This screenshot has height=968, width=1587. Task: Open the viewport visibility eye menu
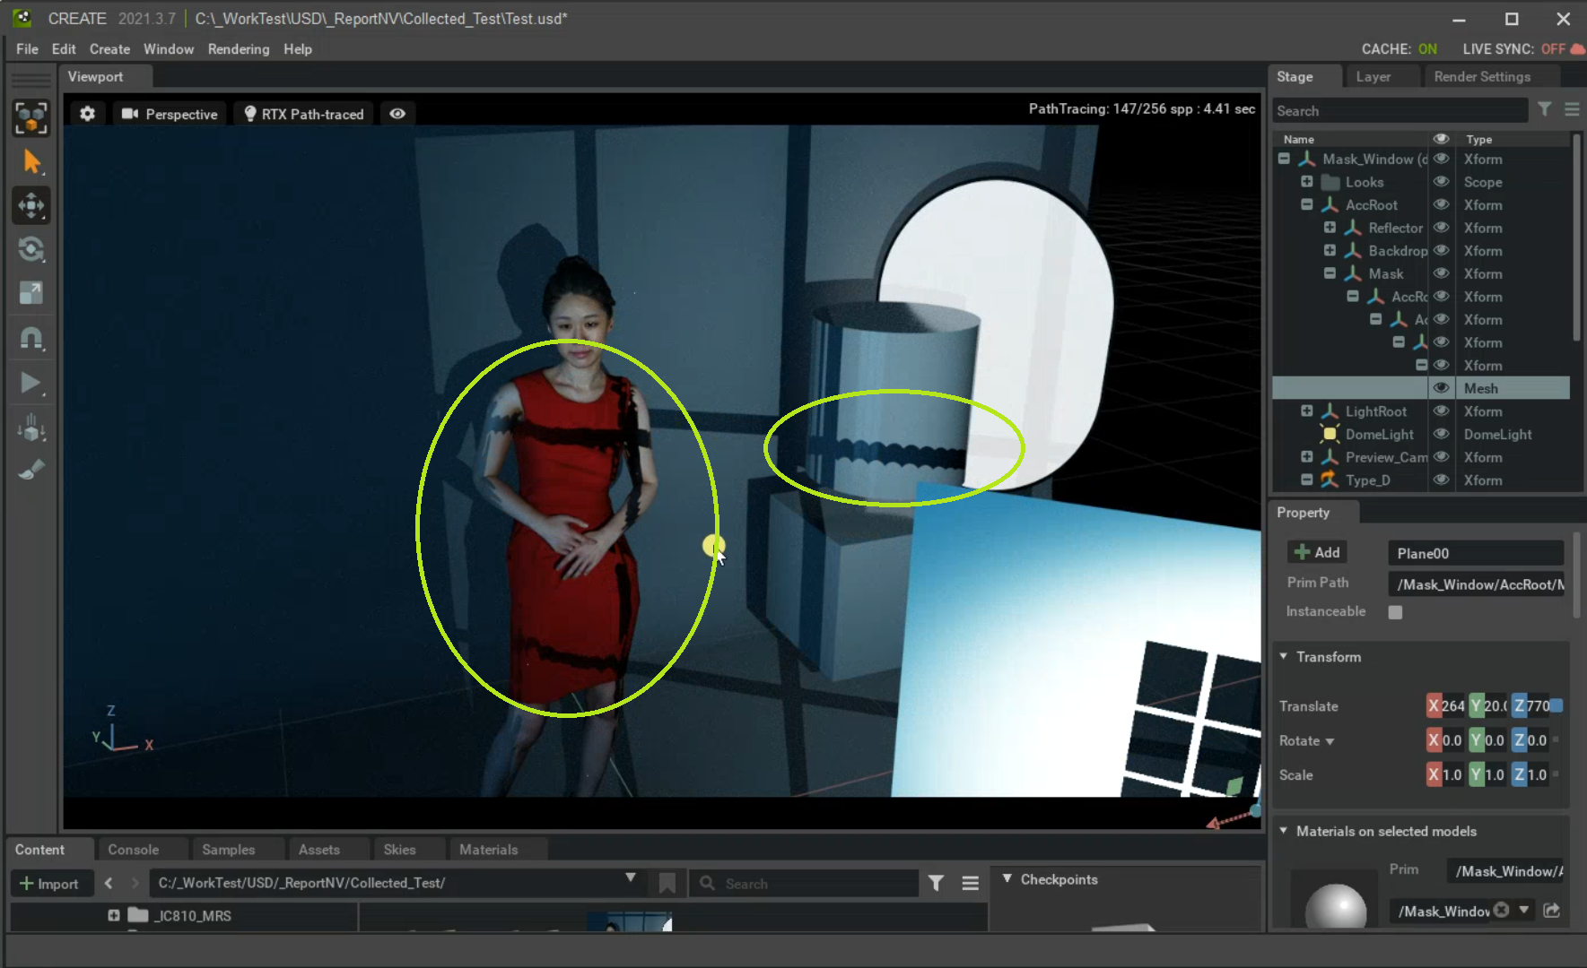pyautogui.click(x=397, y=114)
